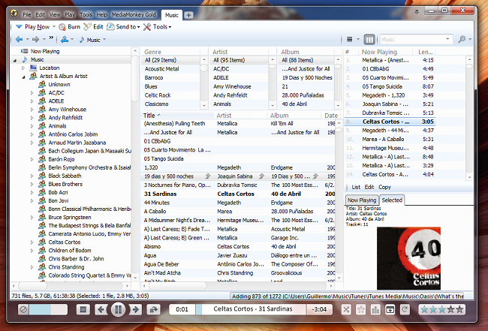Click the Burn disc toolbar button
488x331 pixels.
69,27
